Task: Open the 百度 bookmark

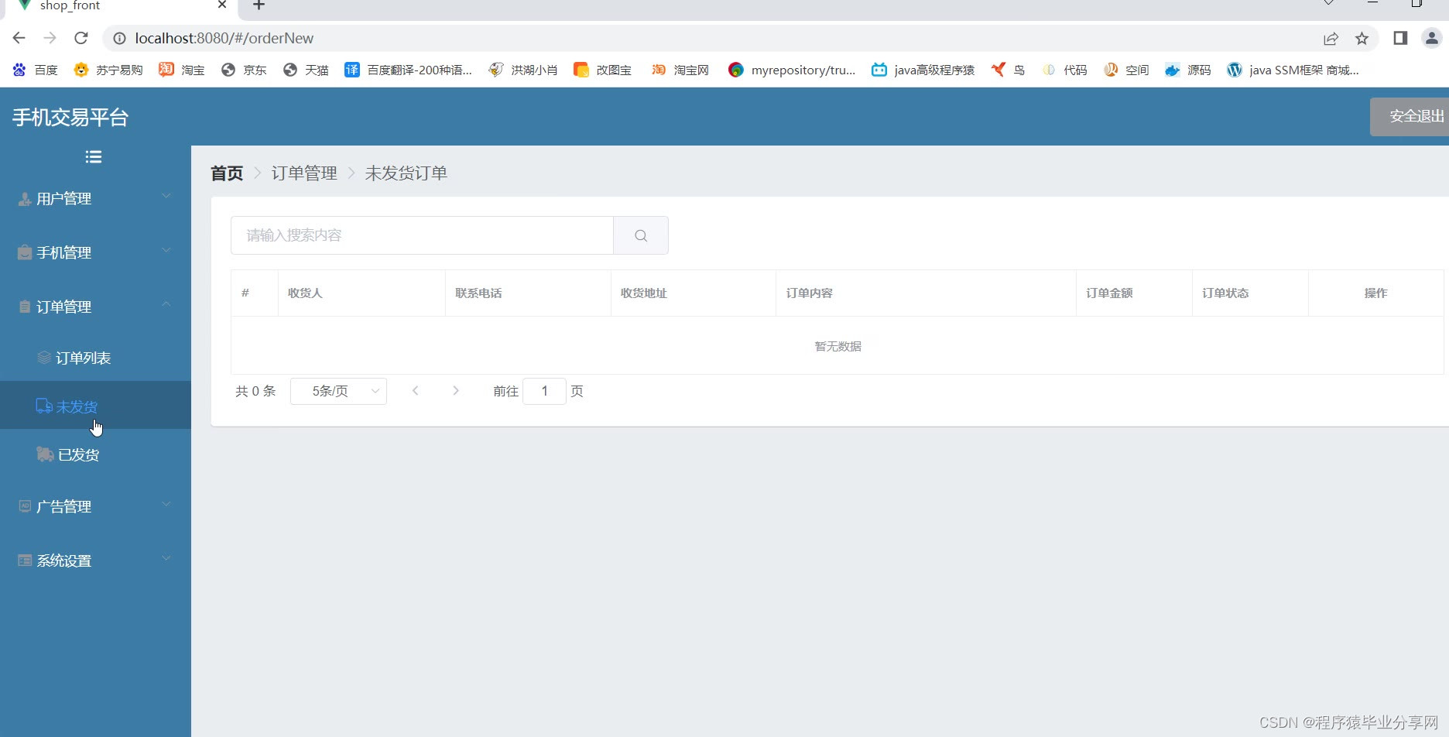Action: click(36, 70)
